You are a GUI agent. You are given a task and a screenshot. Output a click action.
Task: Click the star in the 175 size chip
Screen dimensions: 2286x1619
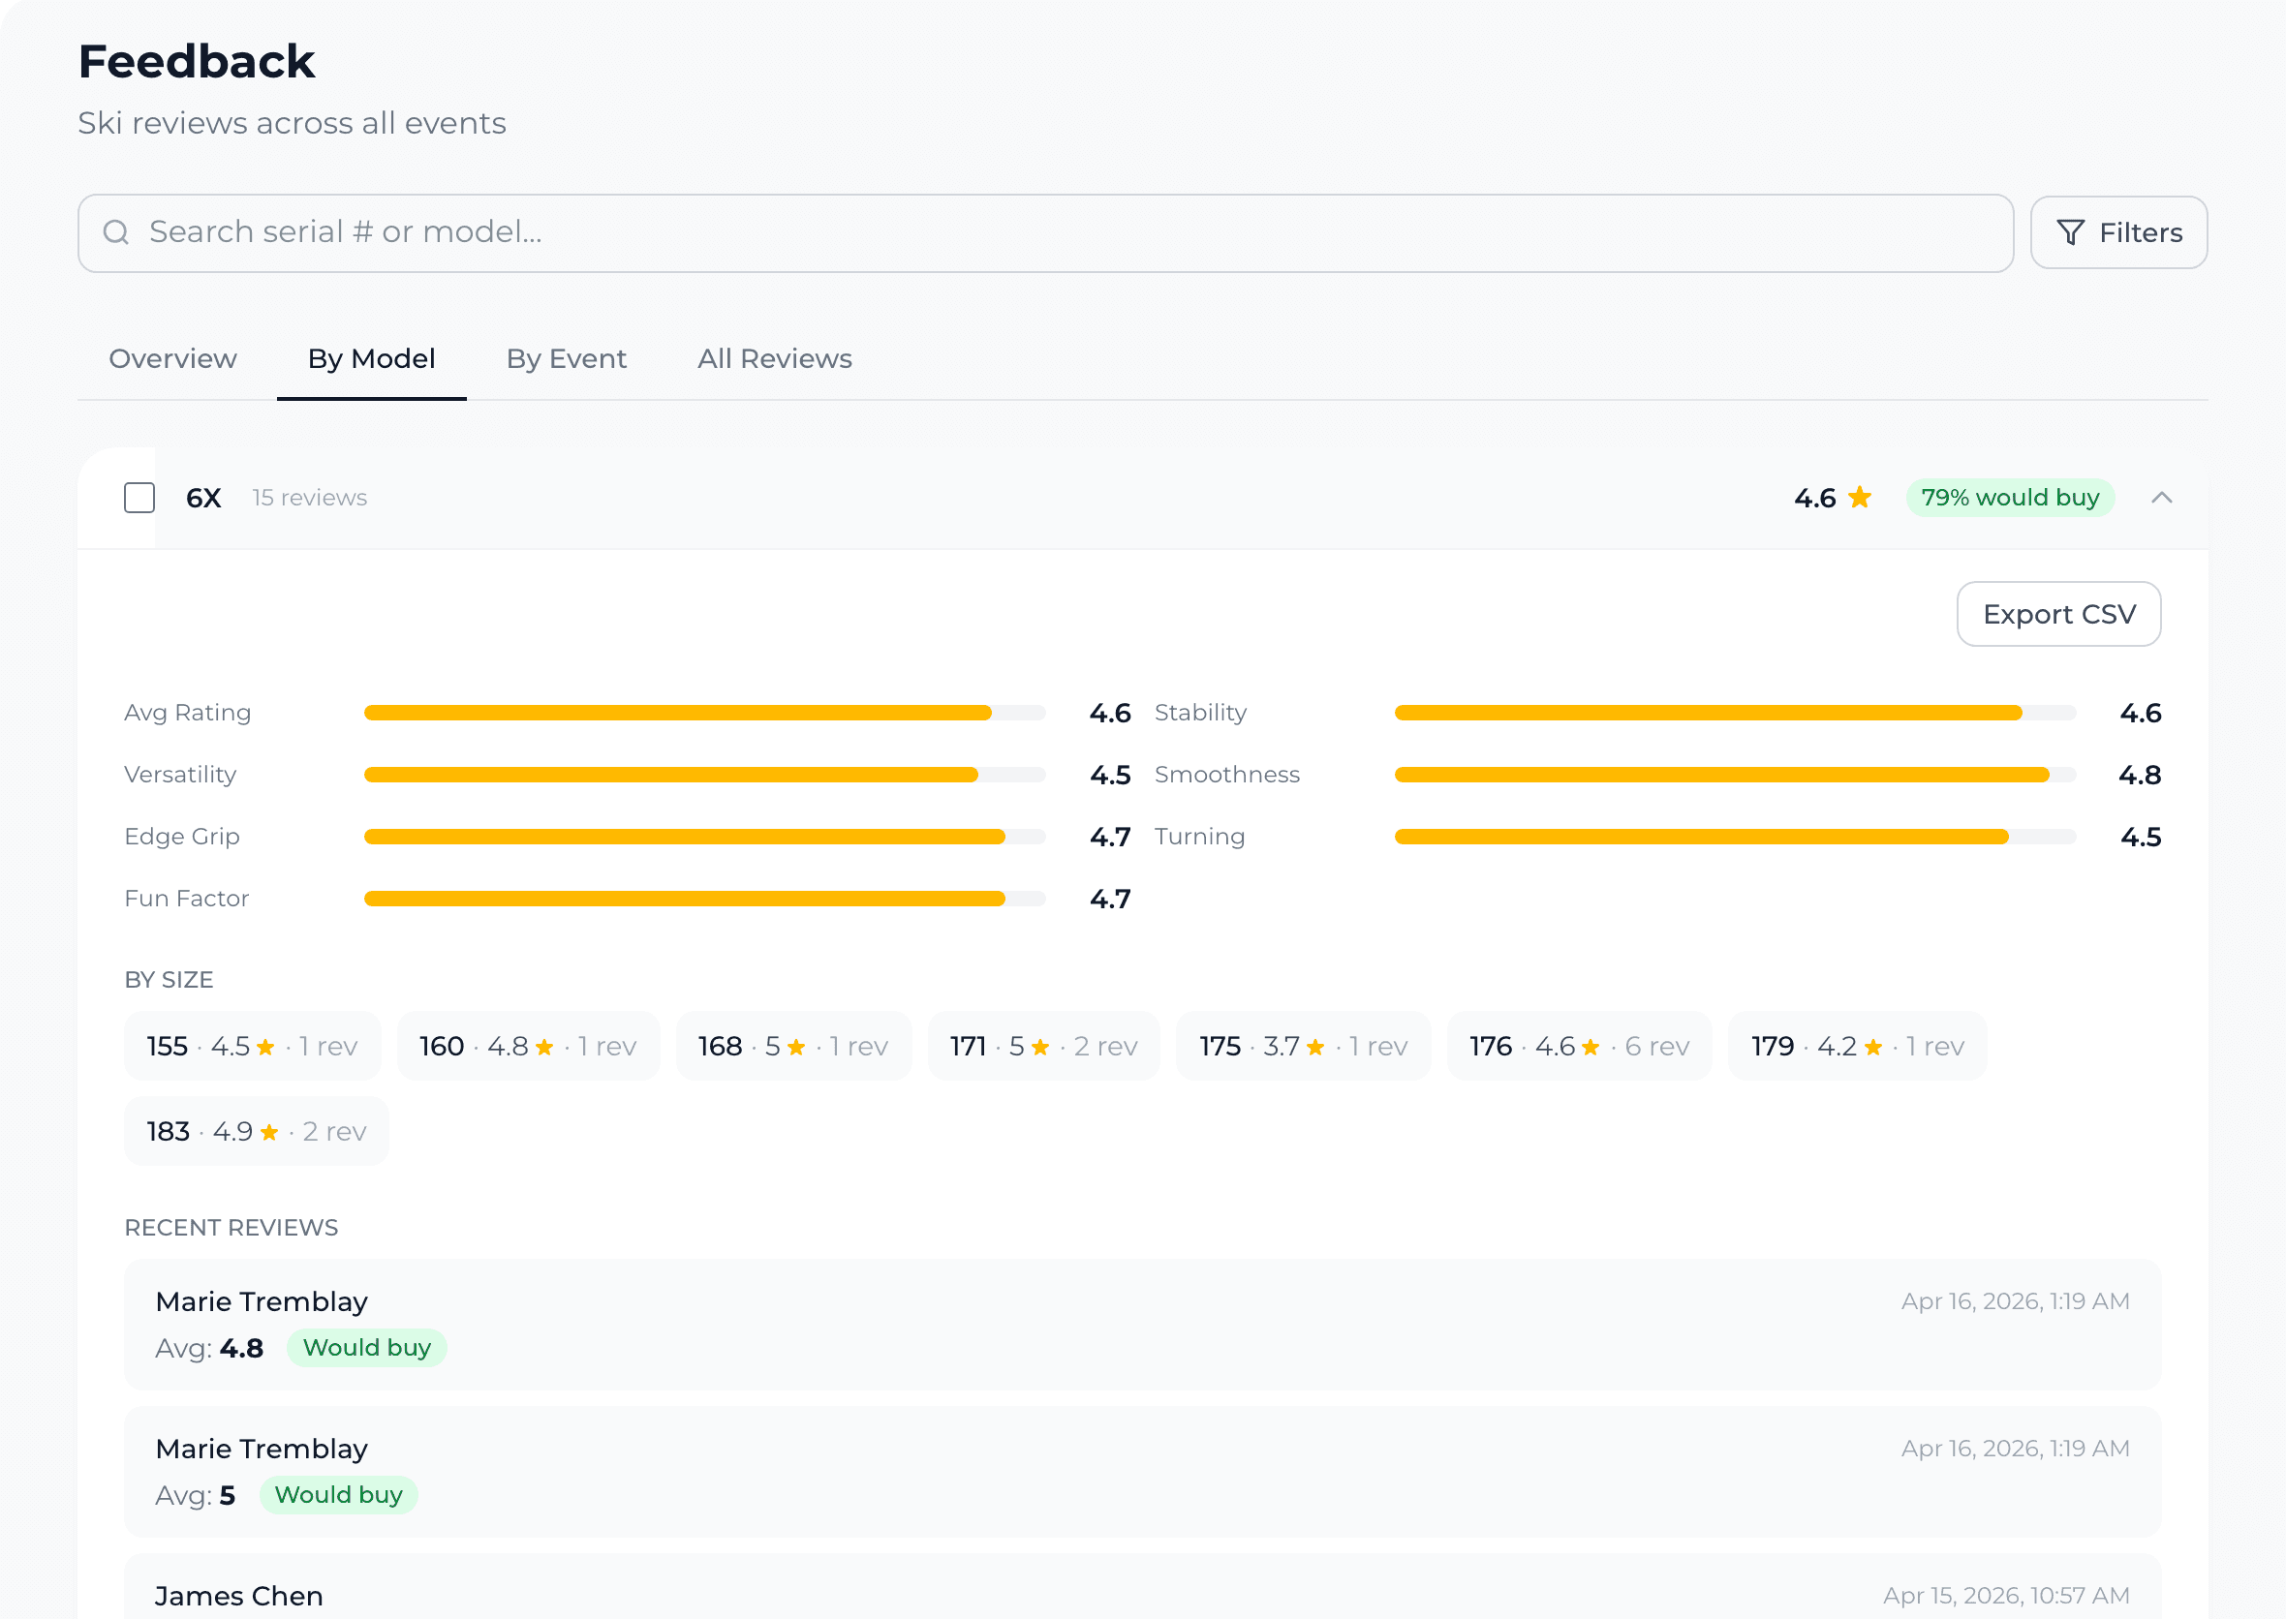[x=1315, y=1047]
